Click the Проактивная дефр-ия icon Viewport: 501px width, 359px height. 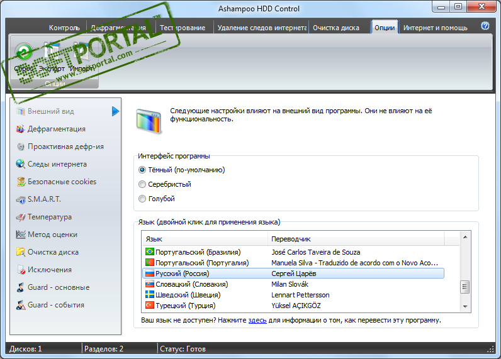click(20, 146)
